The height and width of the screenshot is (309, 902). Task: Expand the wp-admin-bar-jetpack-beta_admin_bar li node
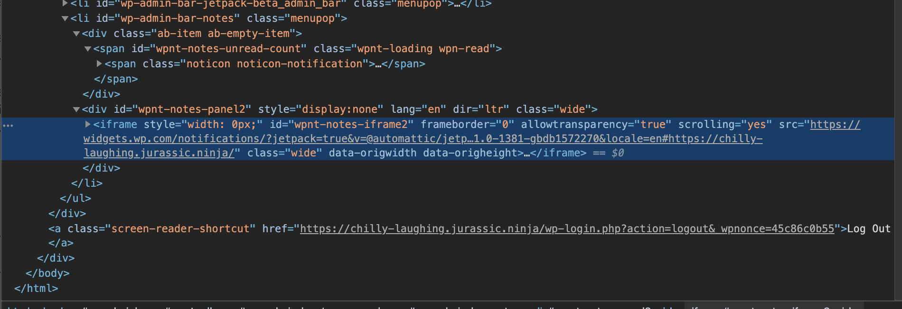tap(65, 3)
